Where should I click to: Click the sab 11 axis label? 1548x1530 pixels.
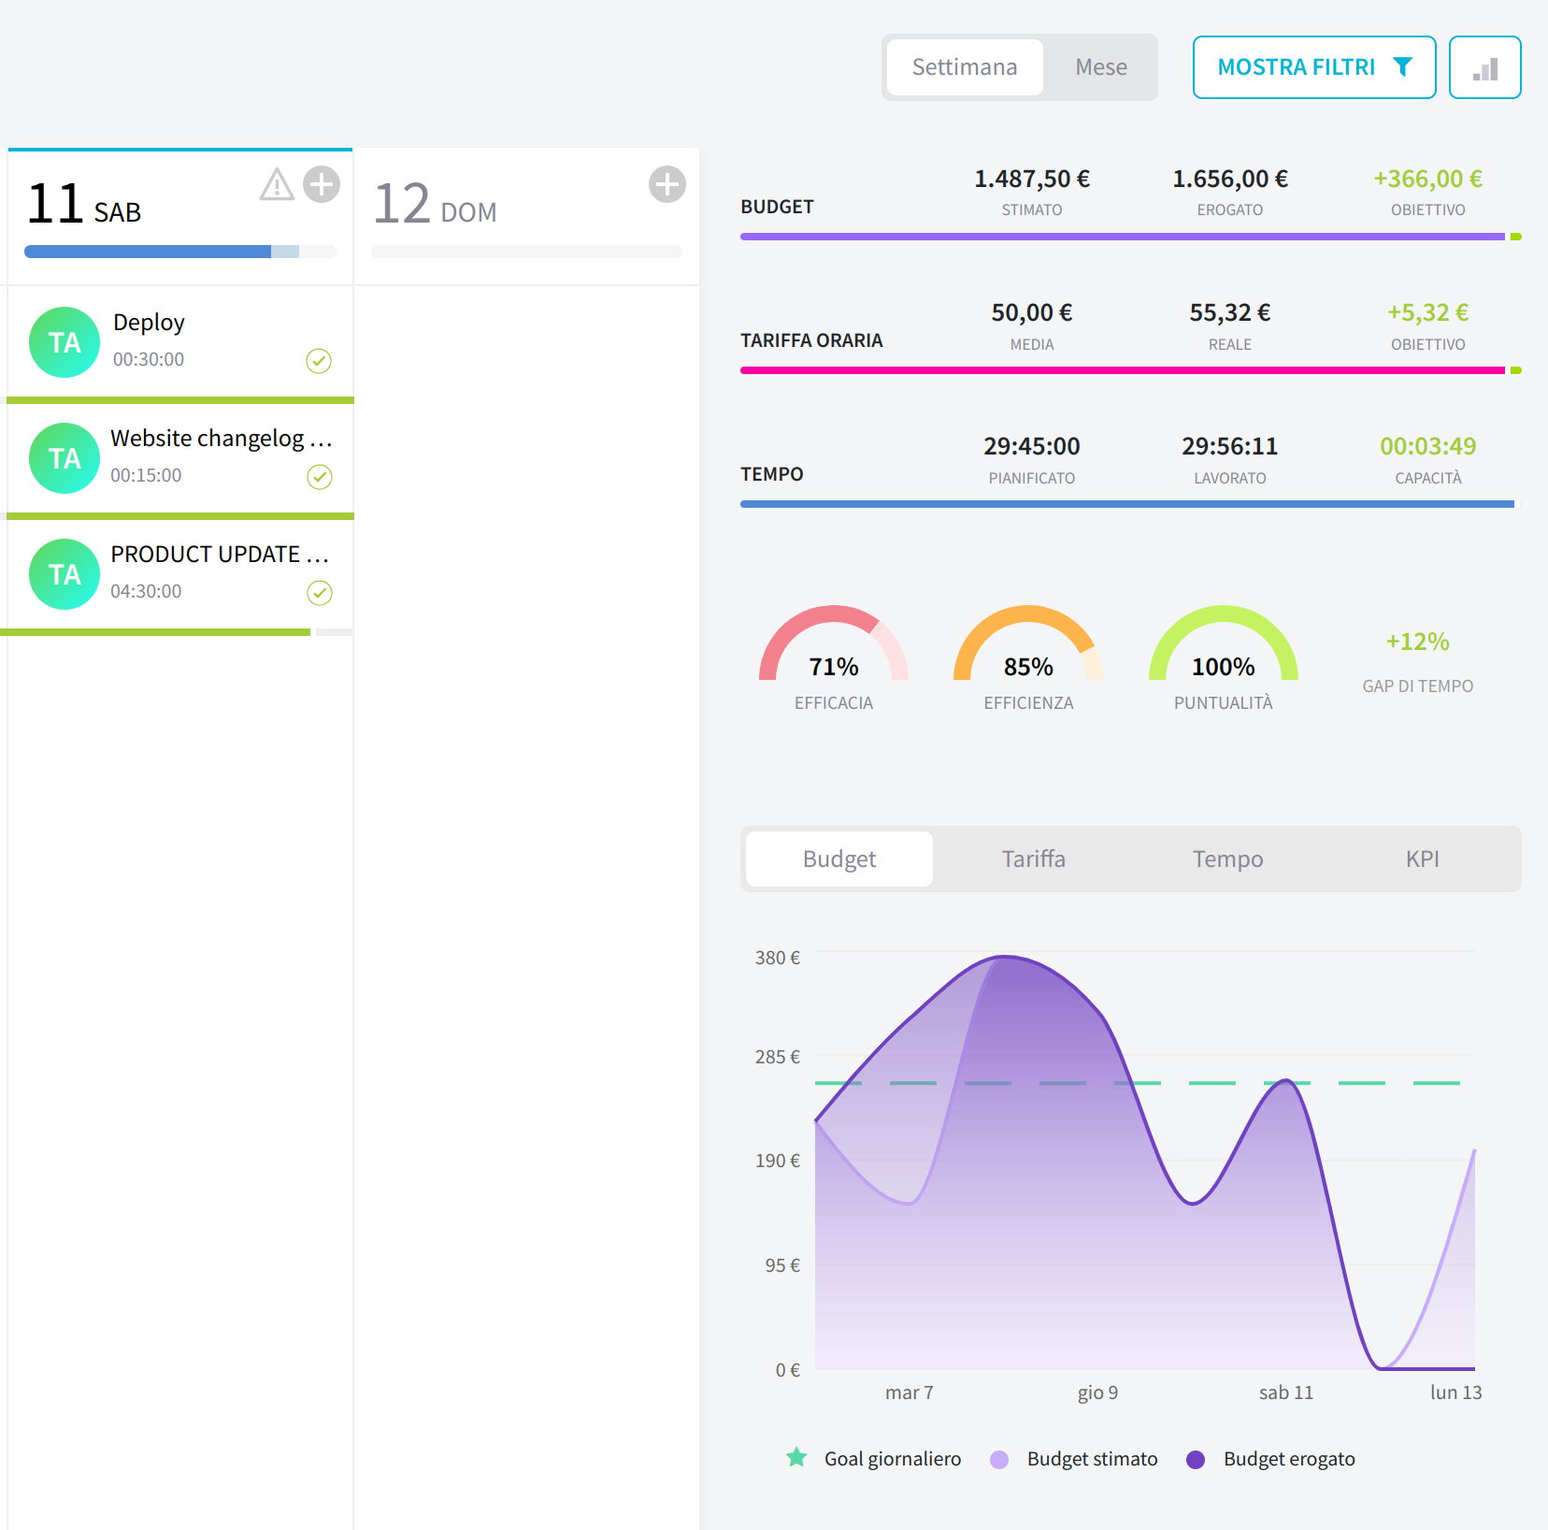coord(1286,1393)
